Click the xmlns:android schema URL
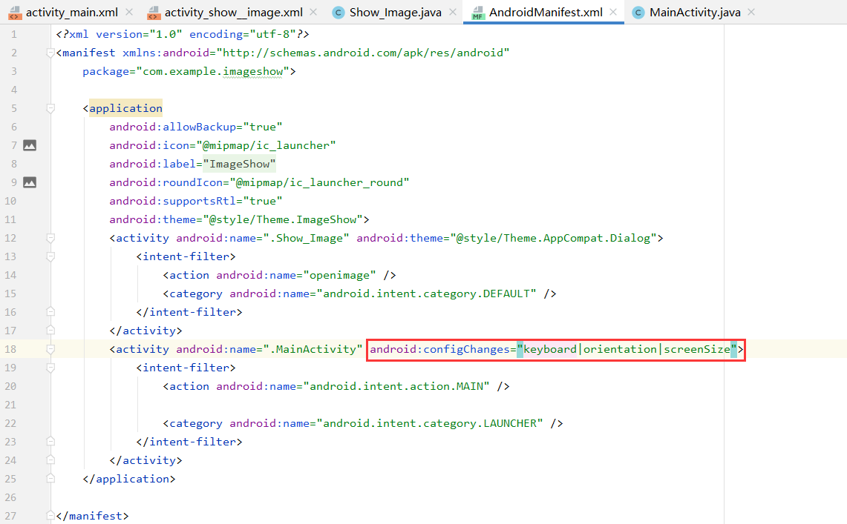The width and height of the screenshot is (847, 524). [362, 53]
